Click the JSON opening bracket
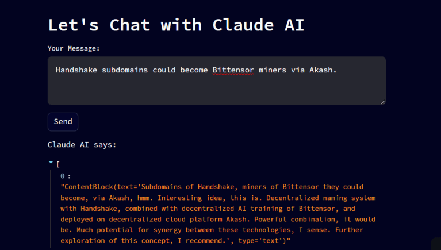The image size is (441, 250). [x=58, y=164]
